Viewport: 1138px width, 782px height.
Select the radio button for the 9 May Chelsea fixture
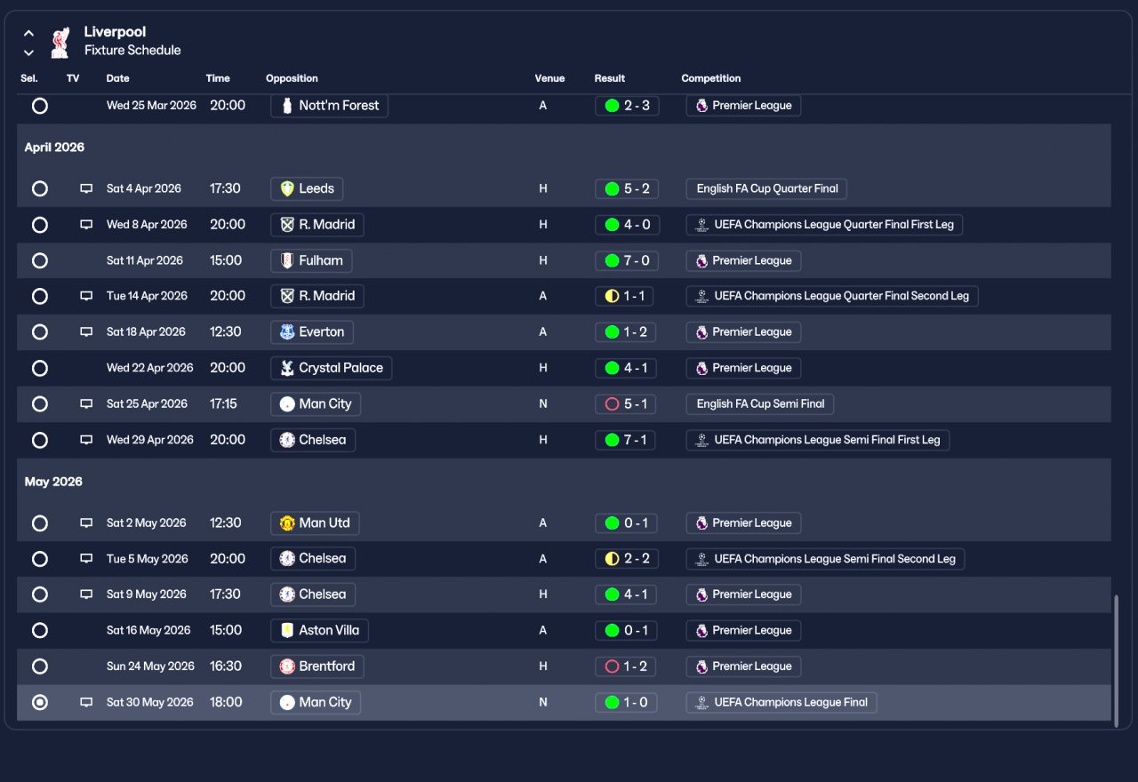pyautogui.click(x=40, y=594)
